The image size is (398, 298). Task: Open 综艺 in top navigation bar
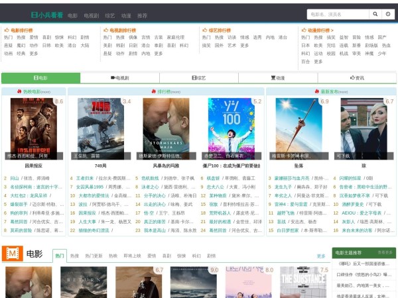tap(109, 15)
